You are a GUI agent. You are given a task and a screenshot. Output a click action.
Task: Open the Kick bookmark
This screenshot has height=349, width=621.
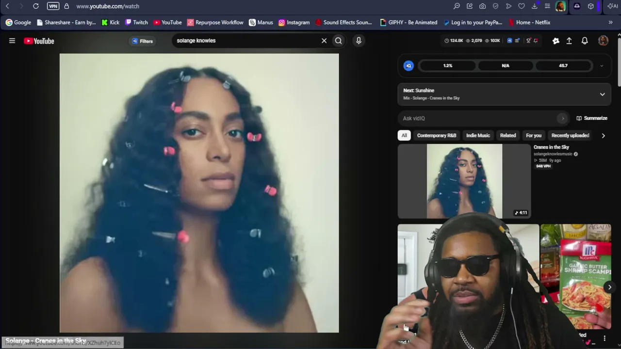111,22
